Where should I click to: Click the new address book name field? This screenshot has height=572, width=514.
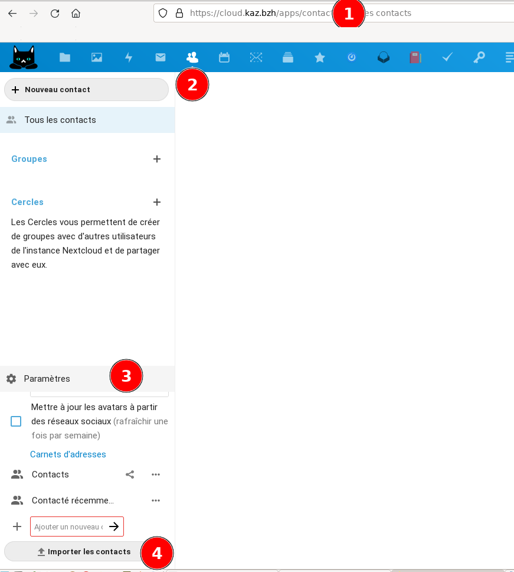click(68, 526)
